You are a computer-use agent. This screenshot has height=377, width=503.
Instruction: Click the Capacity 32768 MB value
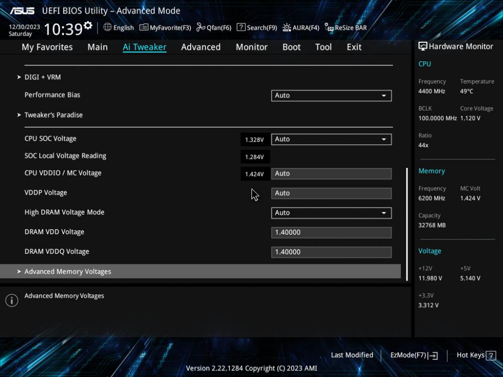click(432, 225)
